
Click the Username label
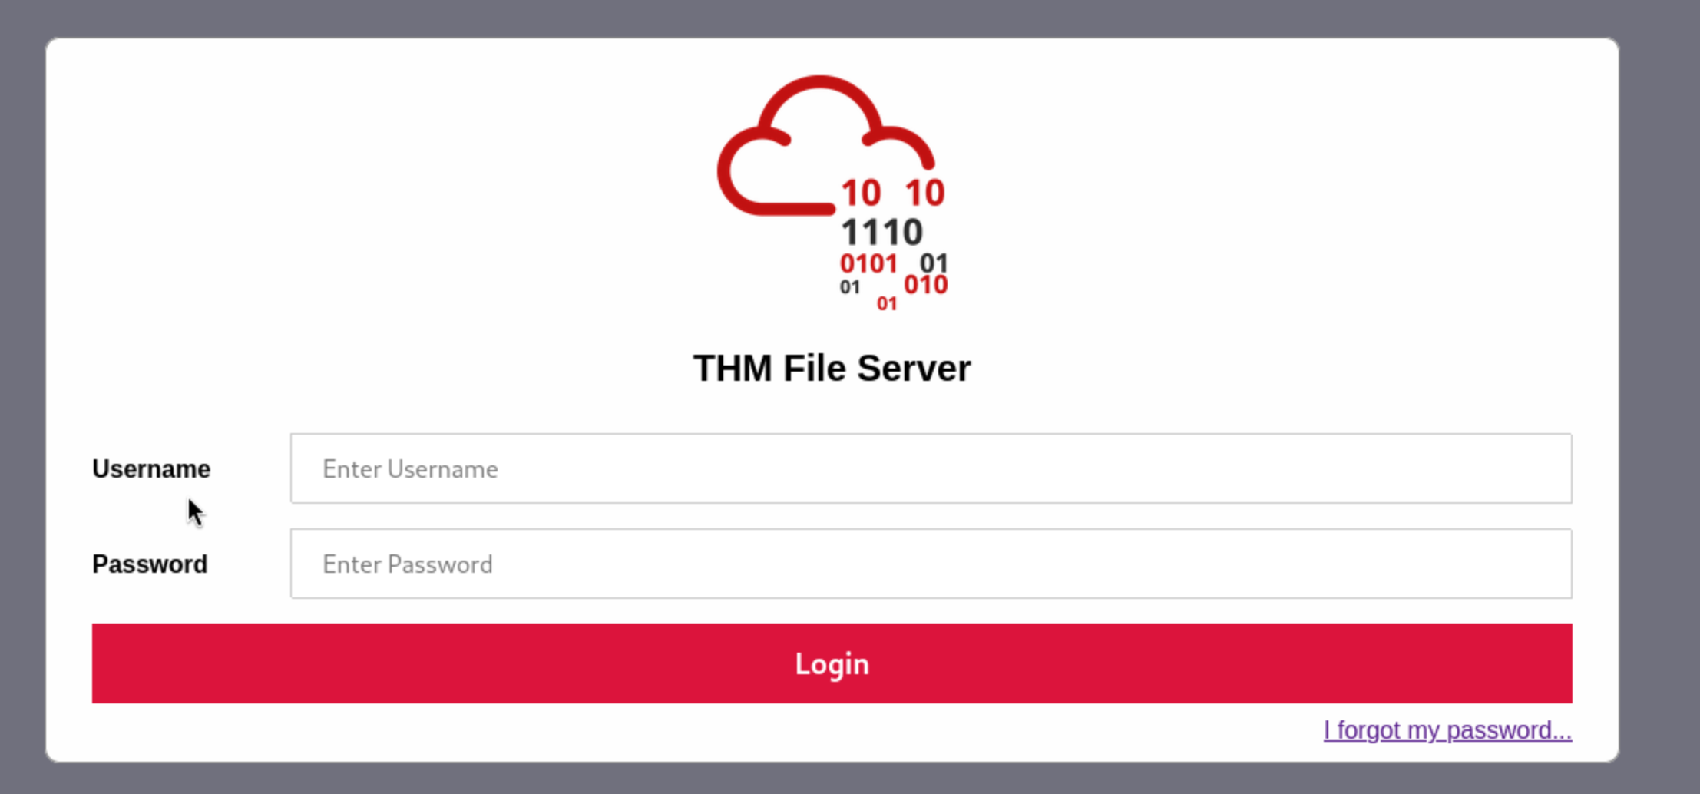click(151, 469)
